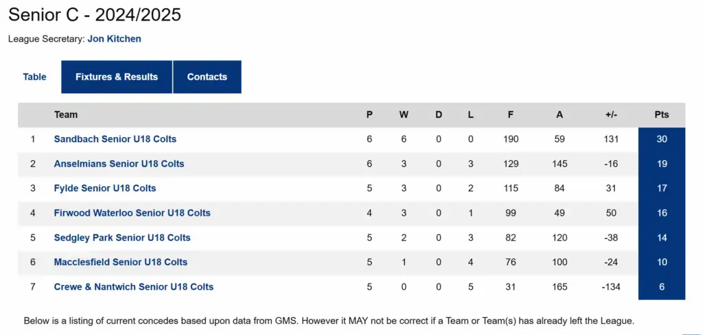The width and height of the screenshot is (703, 335).
Task: Click the +/- column header
Action: point(611,114)
